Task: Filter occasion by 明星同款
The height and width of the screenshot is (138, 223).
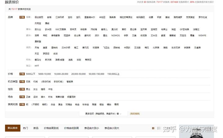Action: (x=72, y=97)
